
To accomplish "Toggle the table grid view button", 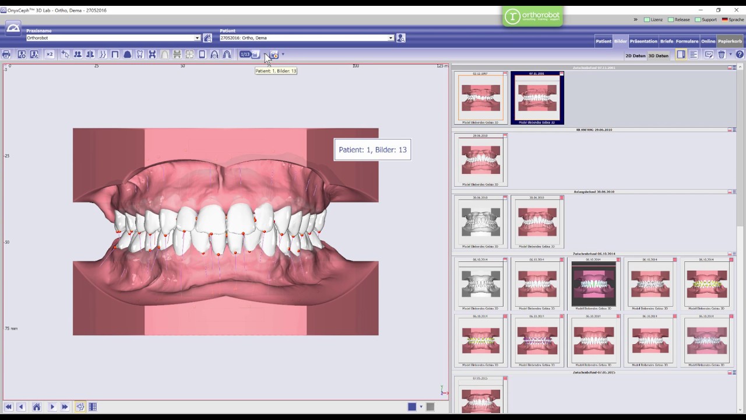I will pos(93,407).
